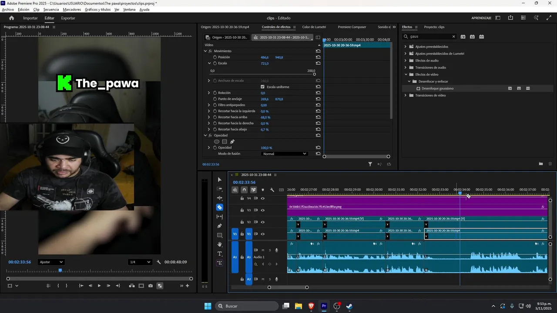Hide the V2 track output
This screenshot has height=313, width=557.
(x=262, y=222)
